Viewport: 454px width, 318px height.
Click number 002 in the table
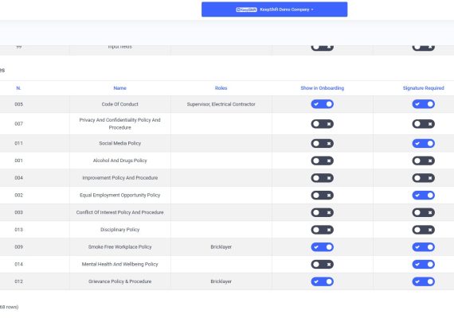click(x=18, y=195)
